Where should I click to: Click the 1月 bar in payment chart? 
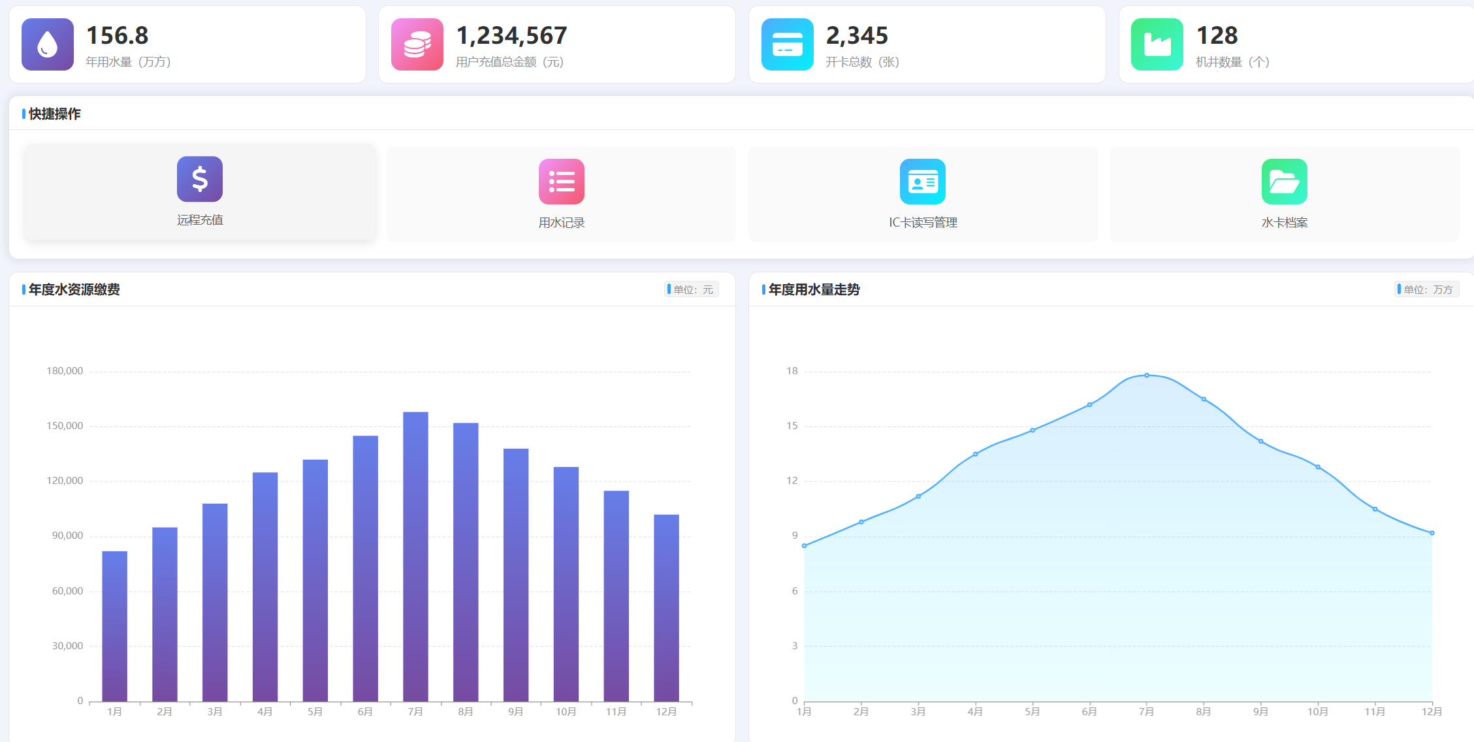click(115, 626)
